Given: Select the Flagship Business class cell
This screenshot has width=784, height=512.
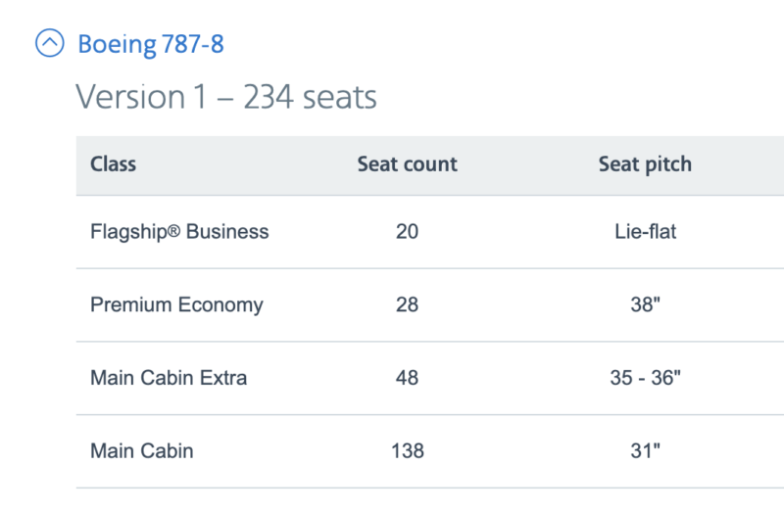Looking at the screenshot, I should coord(179,232).
